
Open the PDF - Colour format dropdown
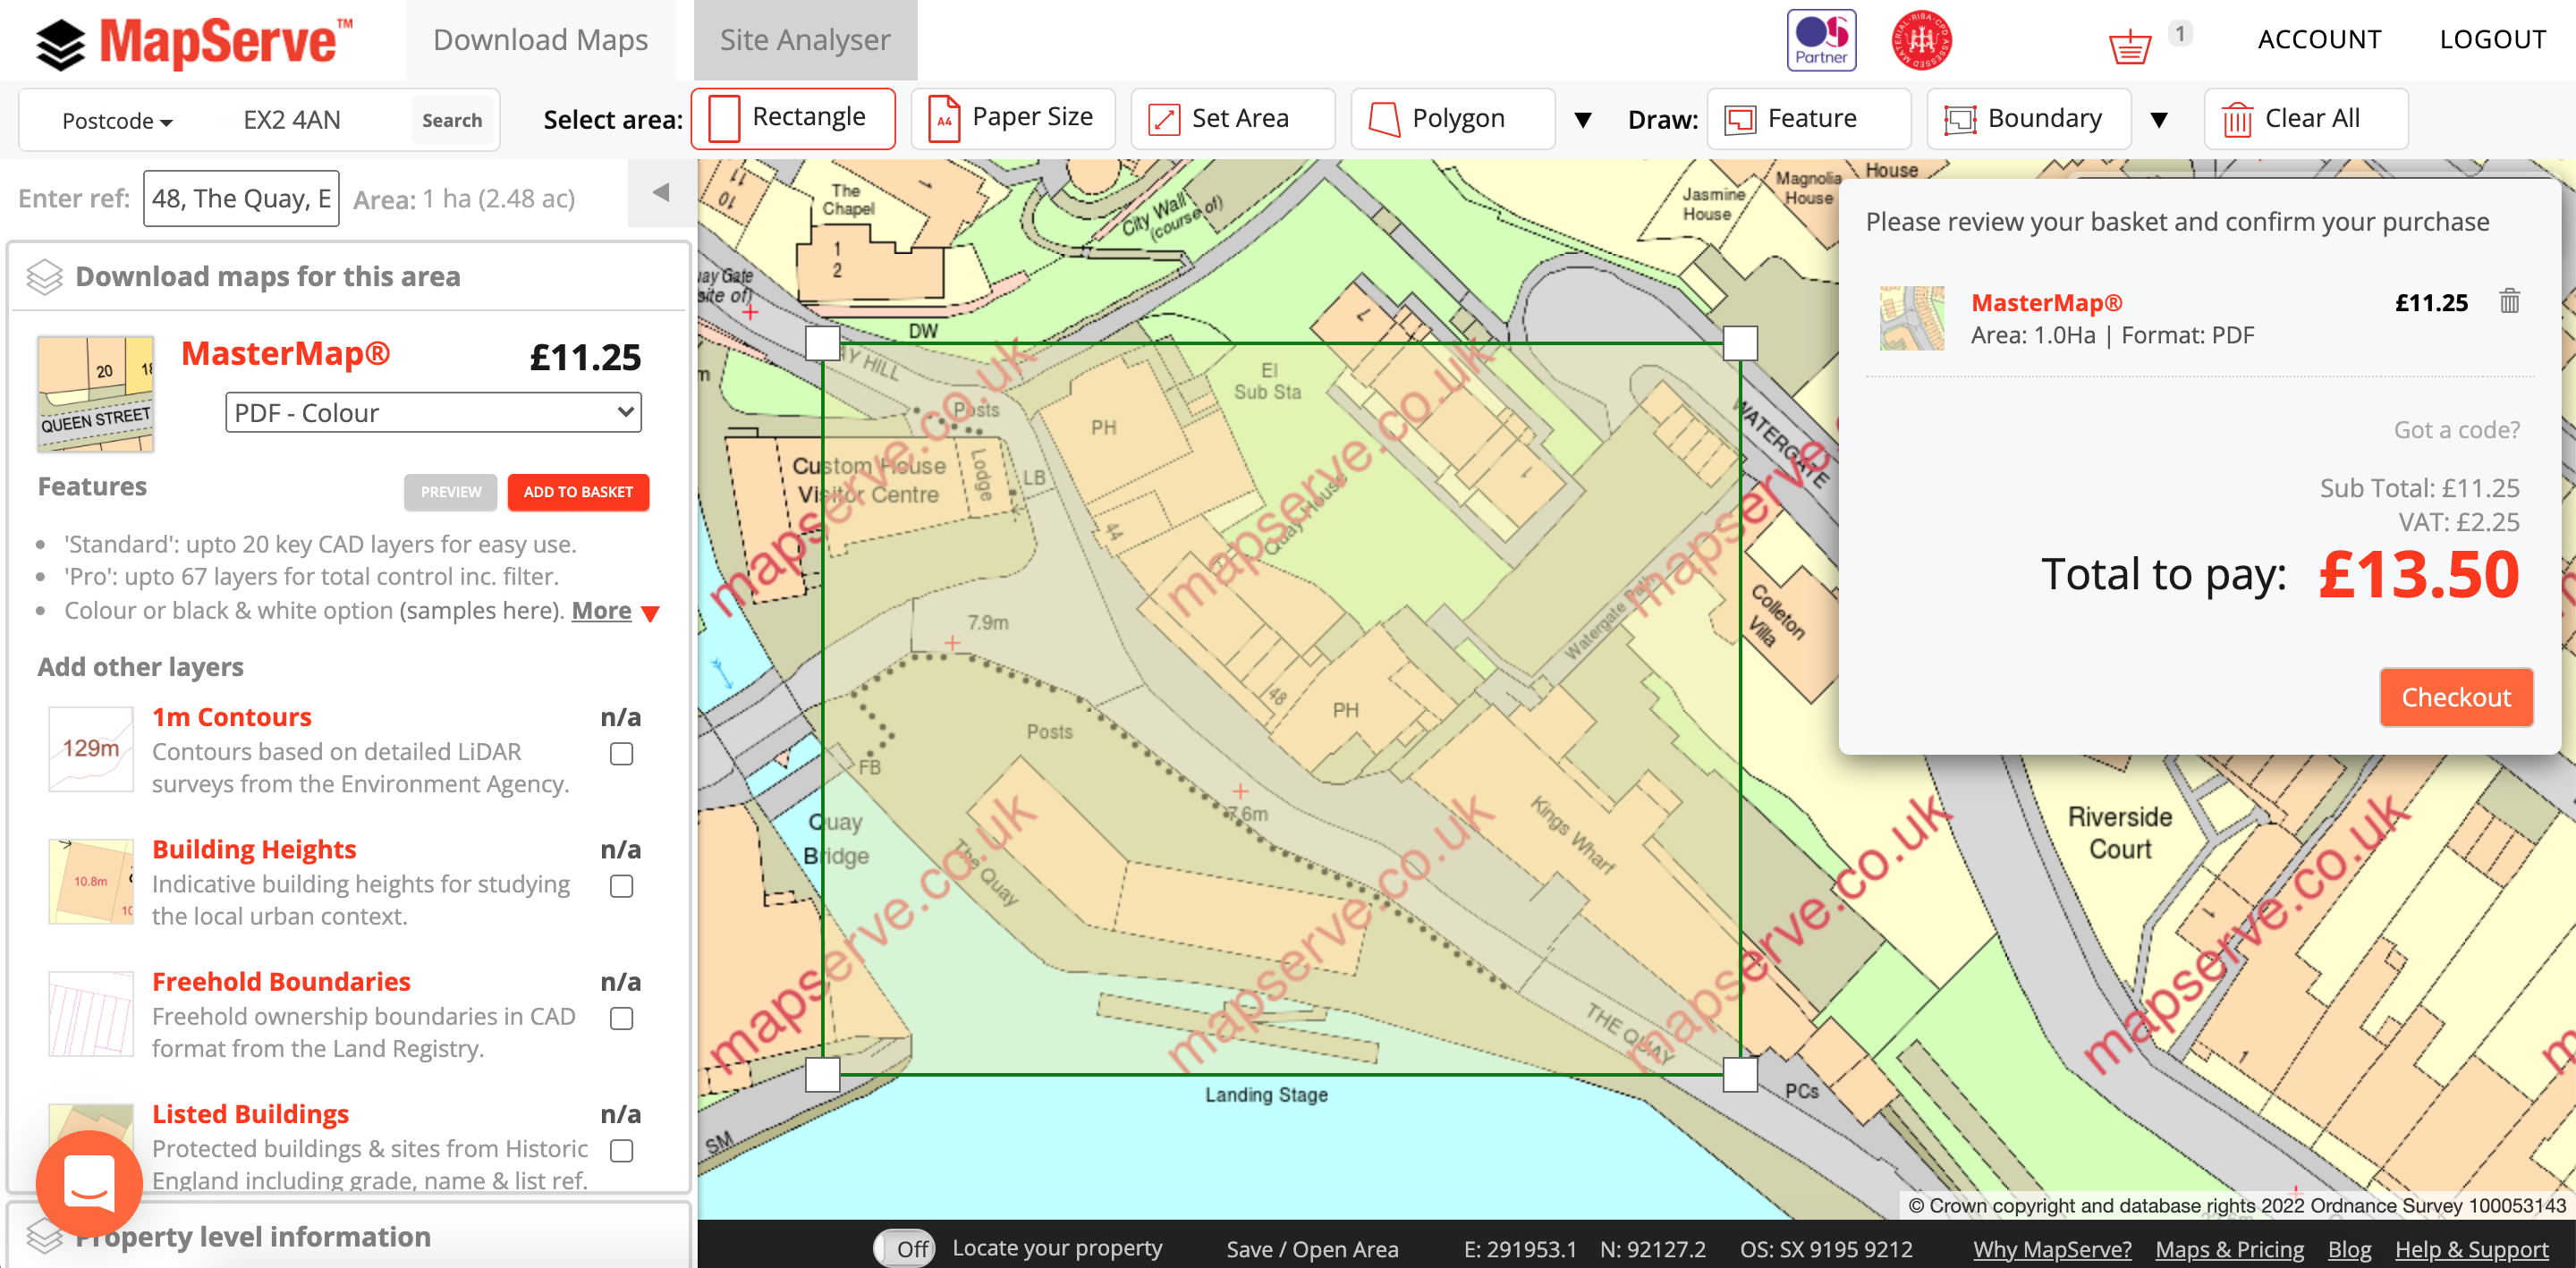point(433,412)
